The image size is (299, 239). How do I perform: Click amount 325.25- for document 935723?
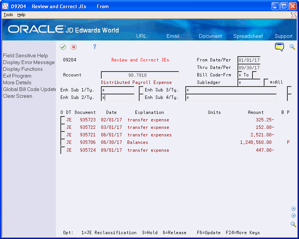265,120
